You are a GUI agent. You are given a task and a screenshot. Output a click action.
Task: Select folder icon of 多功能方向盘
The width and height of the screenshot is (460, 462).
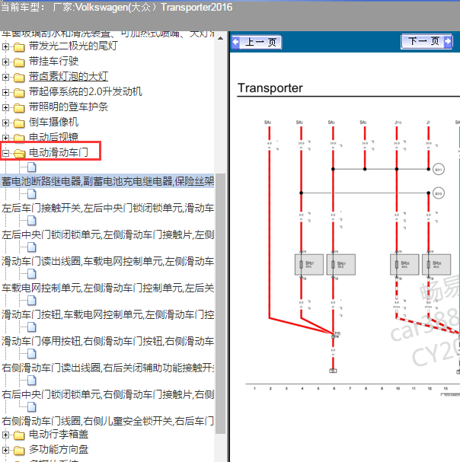(x=19, y=451)
